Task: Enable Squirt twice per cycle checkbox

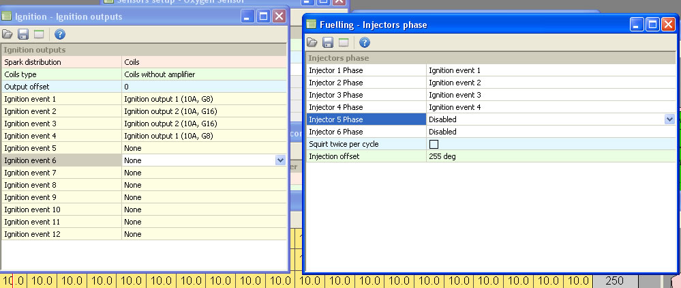Action: pos(434,144)
